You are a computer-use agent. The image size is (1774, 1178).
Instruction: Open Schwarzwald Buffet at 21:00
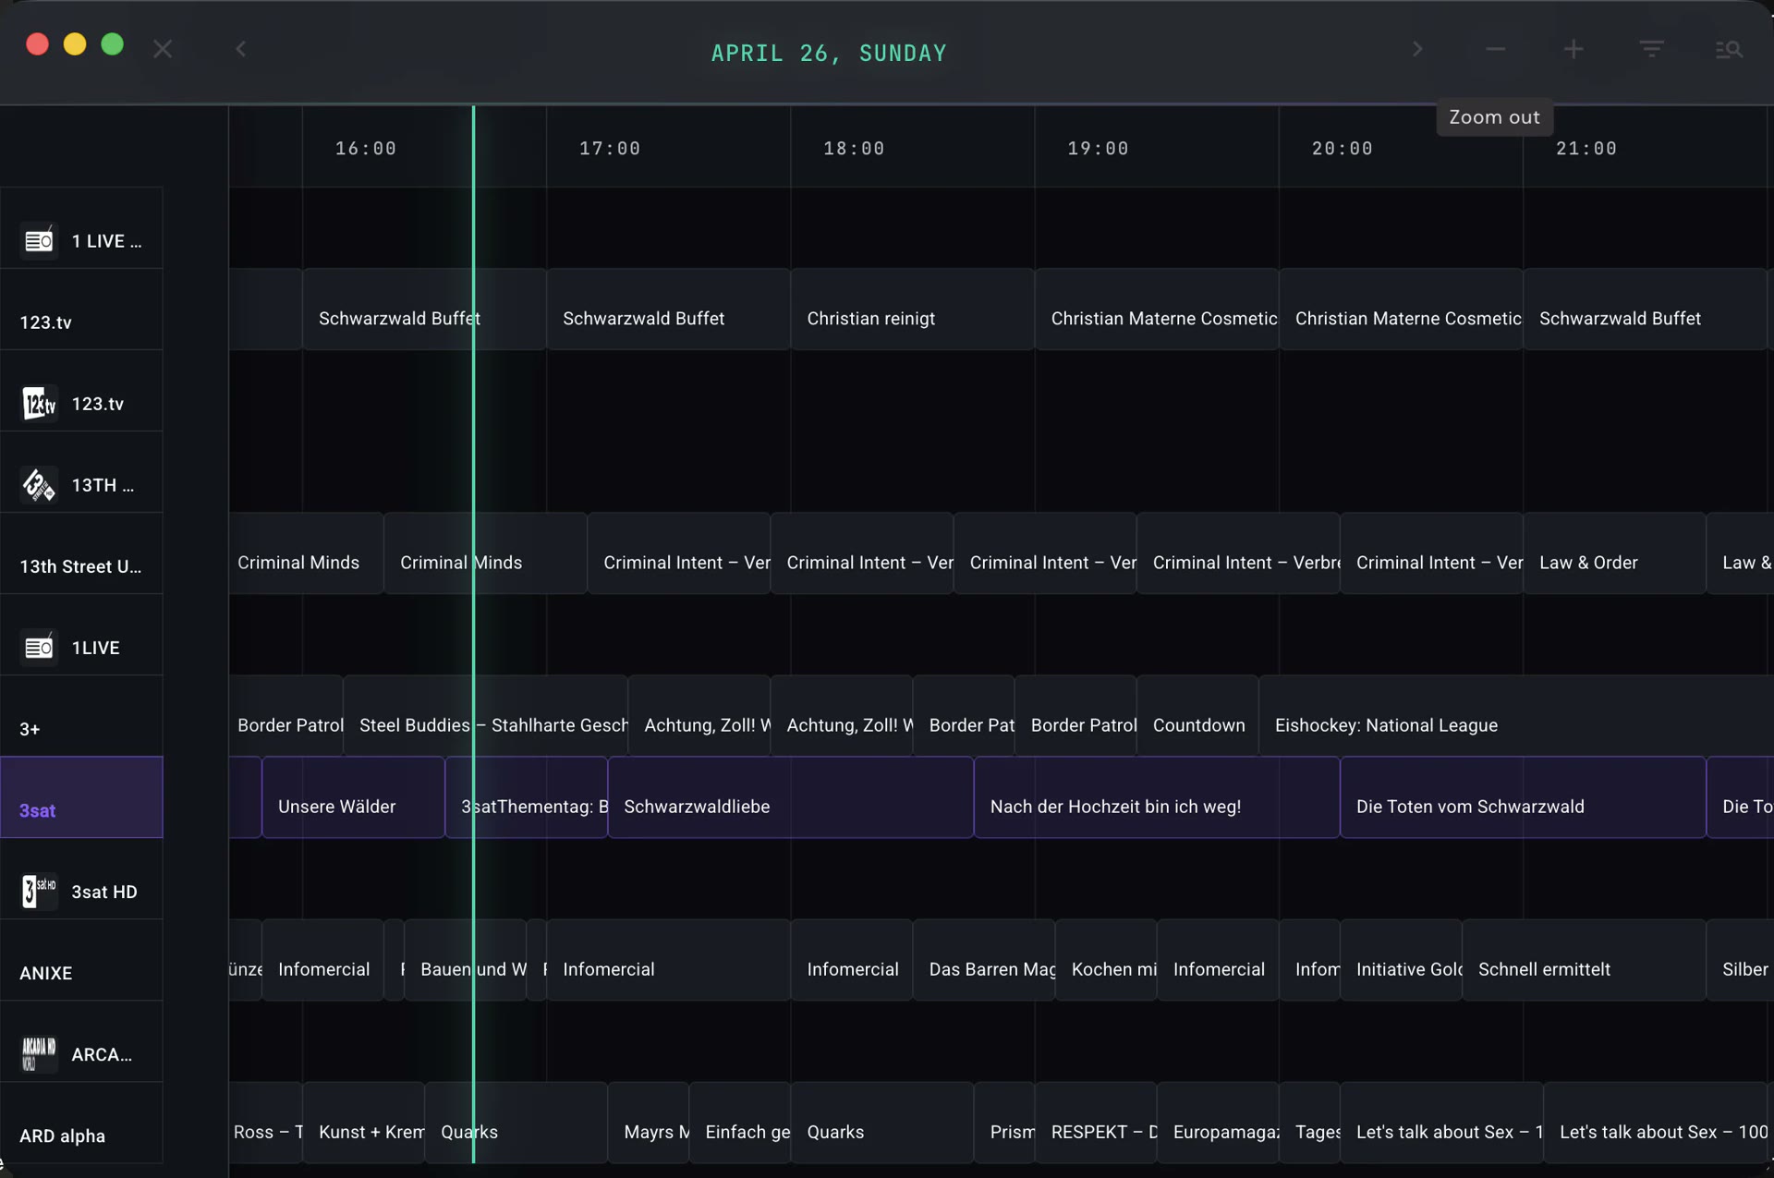(x=1646, y=310)
